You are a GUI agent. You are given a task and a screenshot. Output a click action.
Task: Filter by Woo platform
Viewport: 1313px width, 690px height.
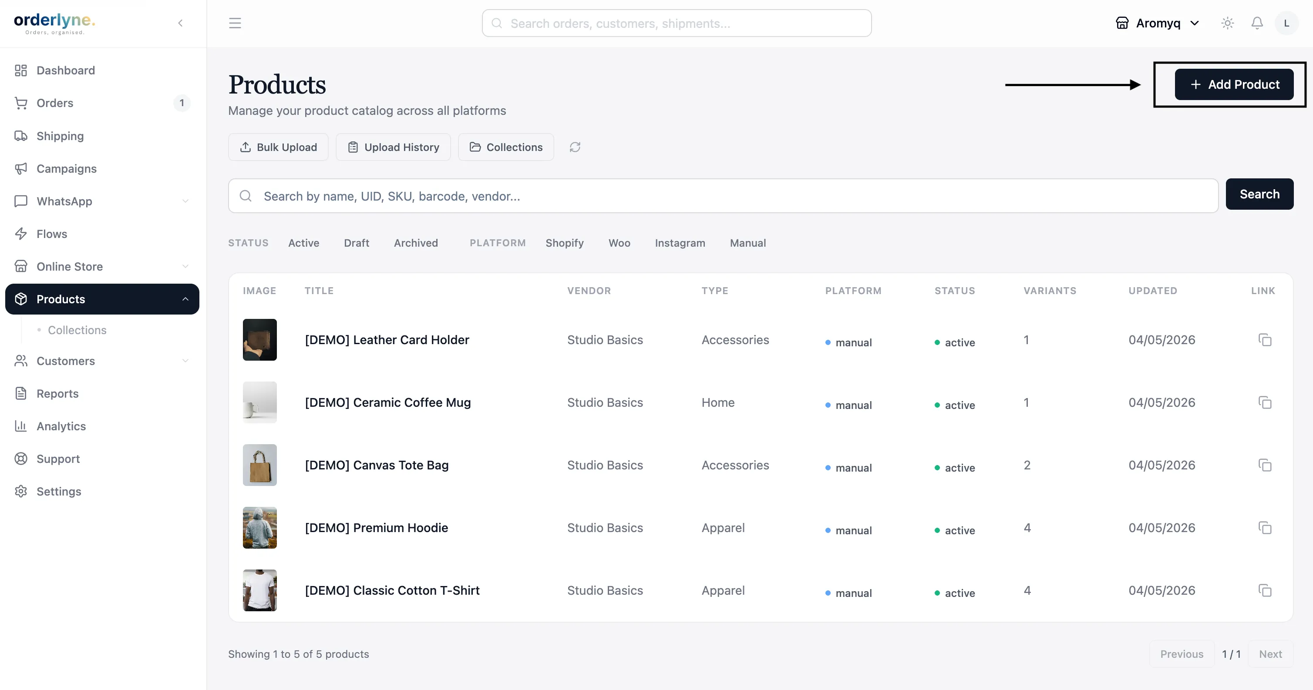(x=619, y=243)
